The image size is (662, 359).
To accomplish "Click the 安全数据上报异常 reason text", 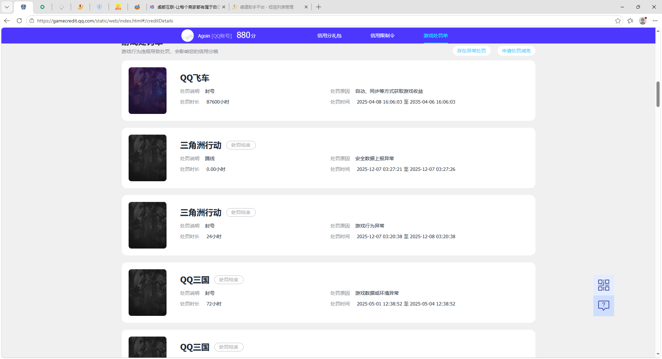I will [375, 158].
